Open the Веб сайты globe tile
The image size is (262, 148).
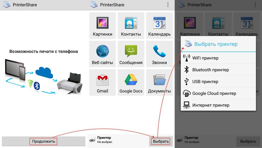pos(102,54)
